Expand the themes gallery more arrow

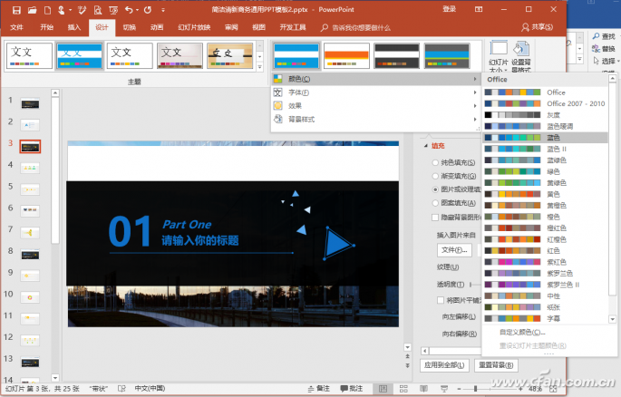click(x=260, y=67)
